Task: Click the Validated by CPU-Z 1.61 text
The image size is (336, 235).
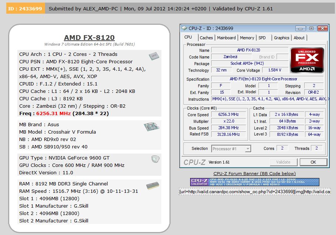Action: tap(243, 9)
